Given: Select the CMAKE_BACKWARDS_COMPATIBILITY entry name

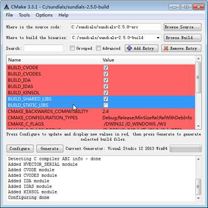Looking at the screenshot, I should [48, 112].
